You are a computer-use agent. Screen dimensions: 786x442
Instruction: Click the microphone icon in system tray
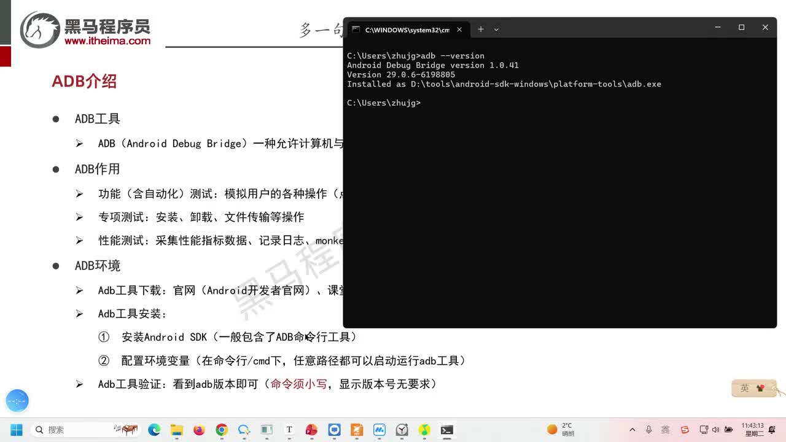pyautogui.click(x=648, y=430)
